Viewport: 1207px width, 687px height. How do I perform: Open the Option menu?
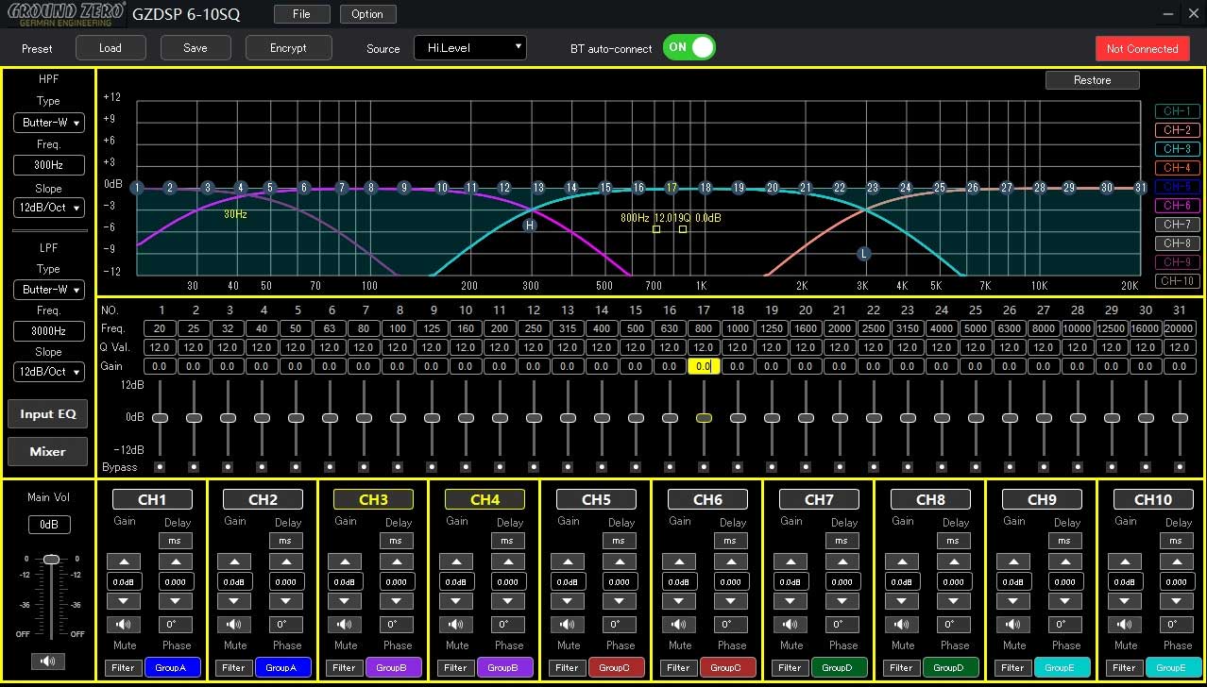[367, 14]
